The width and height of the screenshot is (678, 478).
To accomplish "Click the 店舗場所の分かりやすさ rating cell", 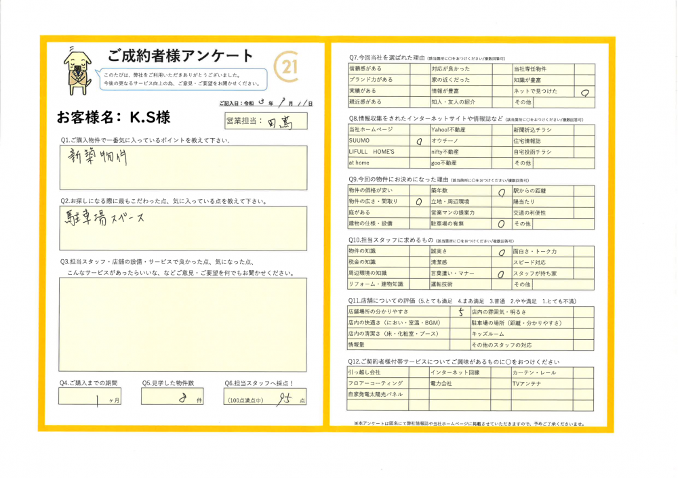I will pos(460,312).
